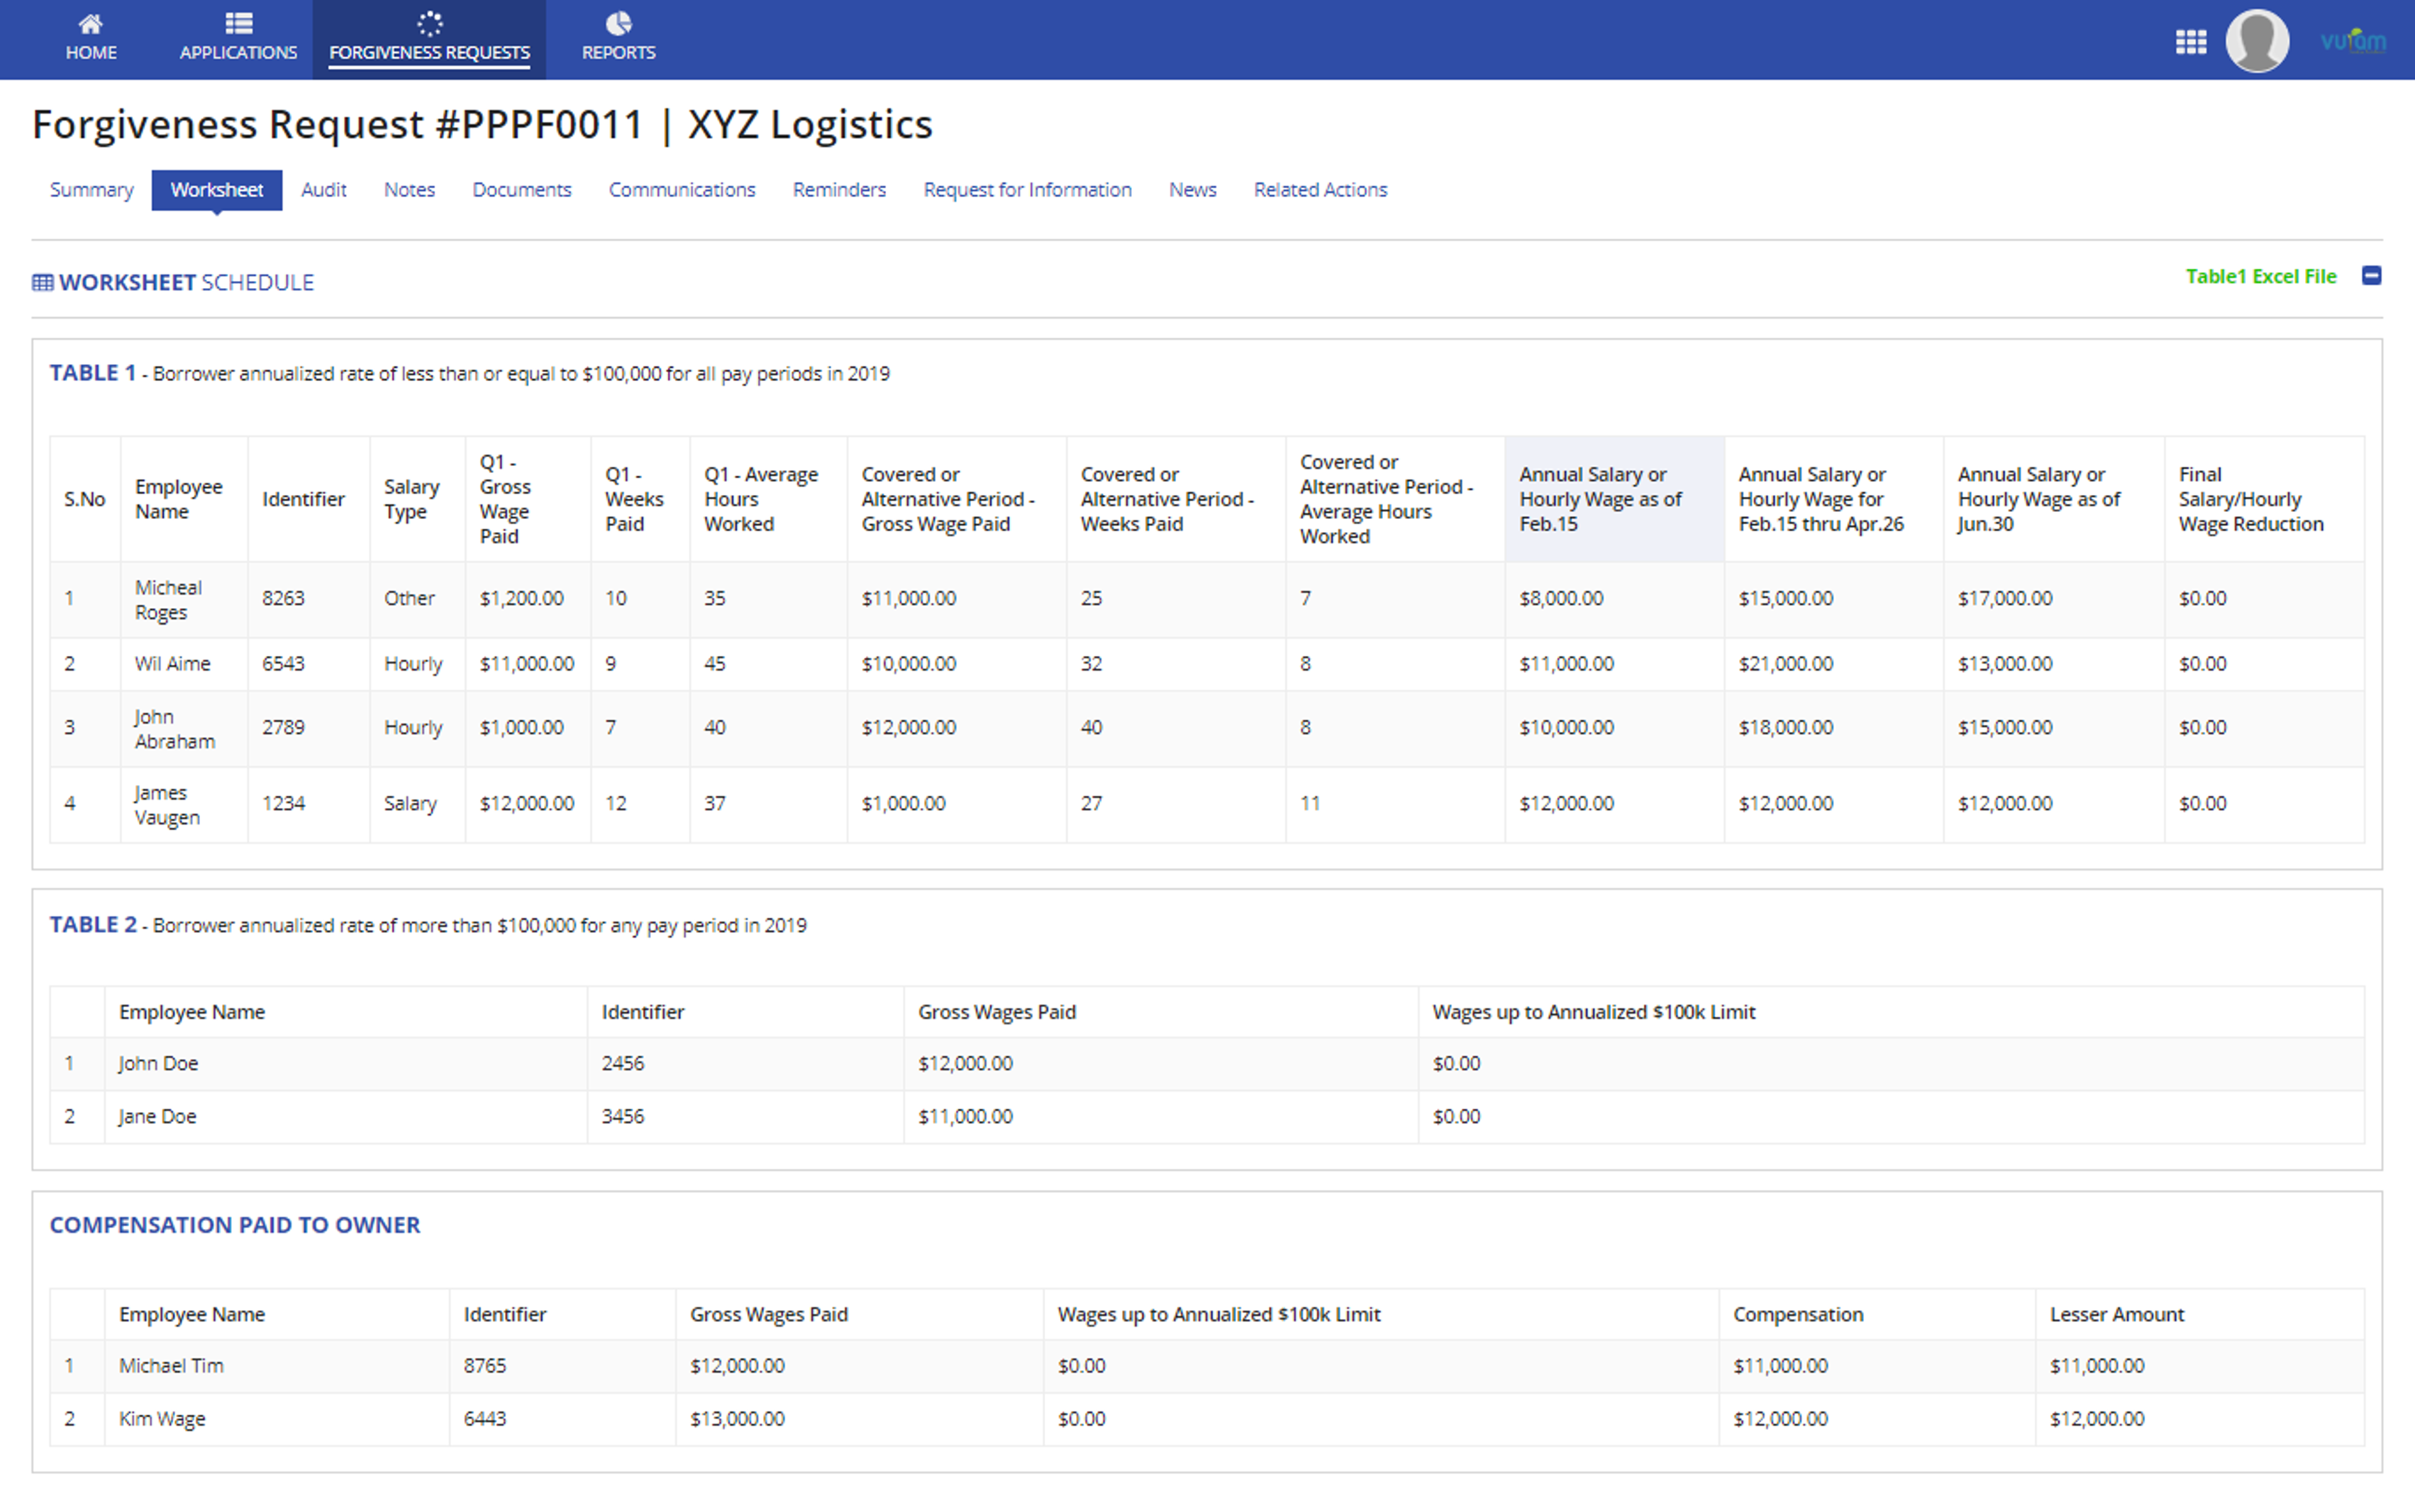Viewport: 2415px width, 1512px height.
Task: Download the Table1 Excel File
Action: coord(2260,276)
